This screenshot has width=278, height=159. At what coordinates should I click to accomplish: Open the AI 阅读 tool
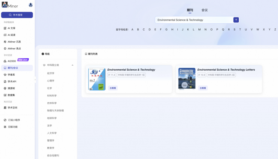pyautogui.click(x=14, y=35)
